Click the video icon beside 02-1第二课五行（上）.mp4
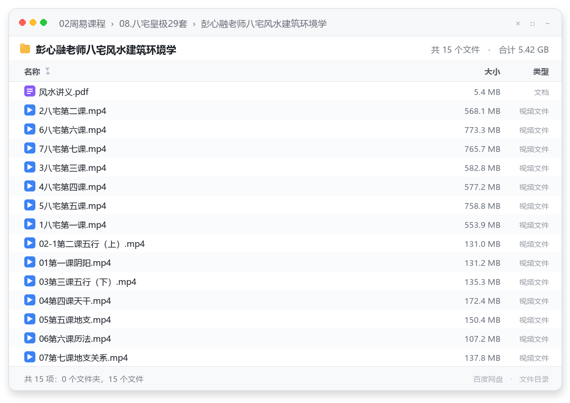 (x=30, y=243)
